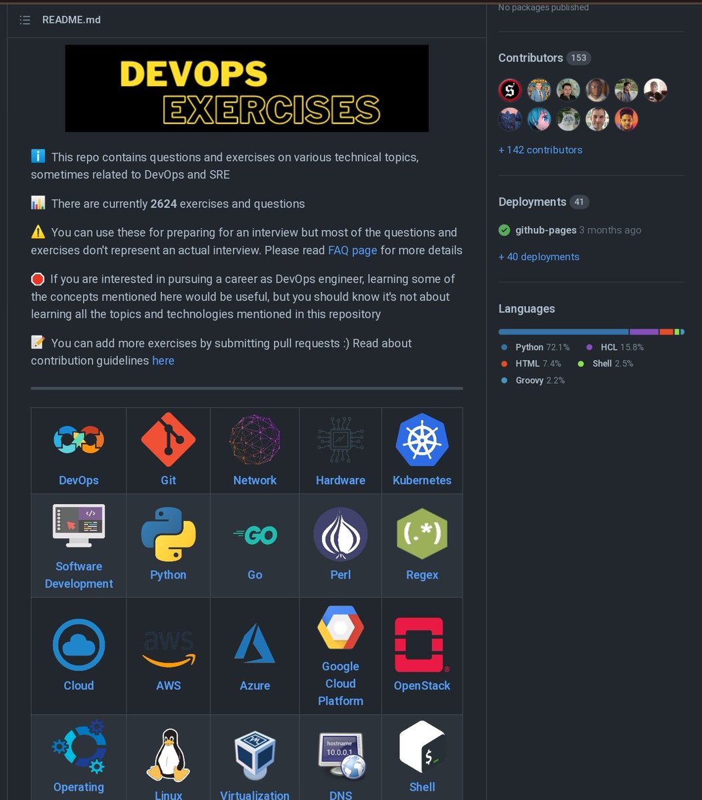Select HTML 7.4% language entry
Viewport: 702px width, 800px height.
tap(531, 363)
